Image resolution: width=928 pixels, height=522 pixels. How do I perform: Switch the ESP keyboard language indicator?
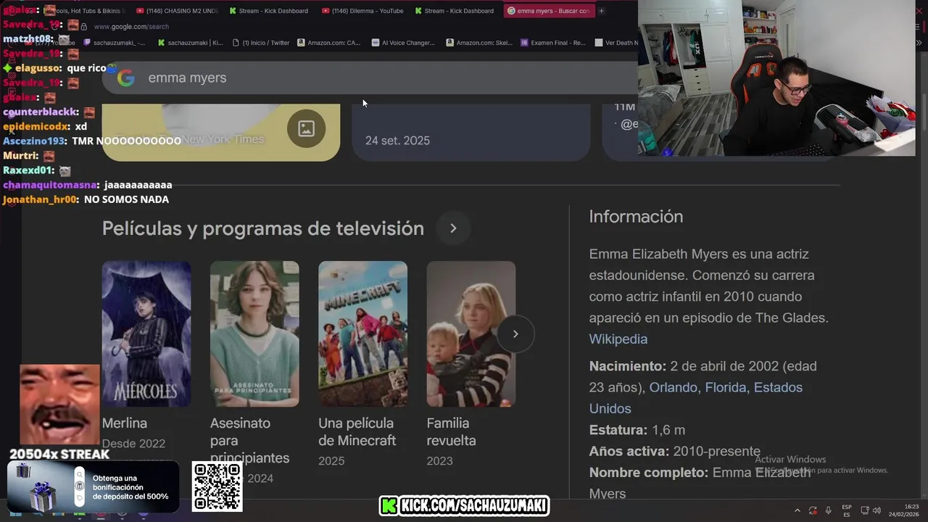847,510
